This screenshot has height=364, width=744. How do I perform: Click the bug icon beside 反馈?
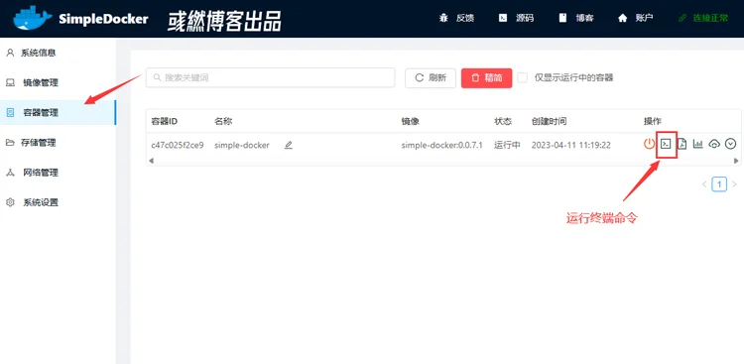point(444,18)
